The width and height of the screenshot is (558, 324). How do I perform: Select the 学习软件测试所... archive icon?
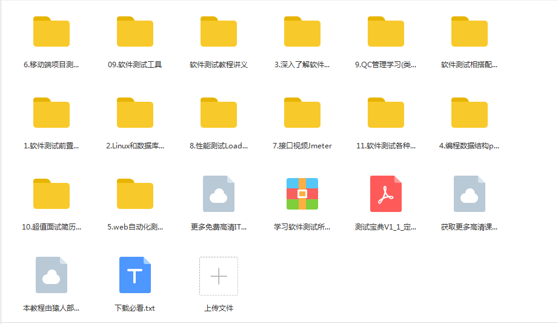(x=302, y=194)
